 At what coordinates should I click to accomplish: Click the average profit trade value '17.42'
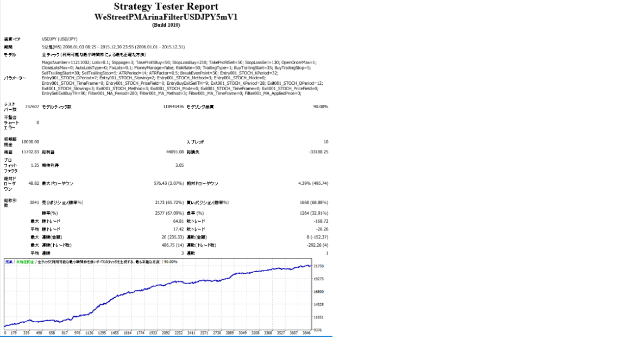click(179, 229)
